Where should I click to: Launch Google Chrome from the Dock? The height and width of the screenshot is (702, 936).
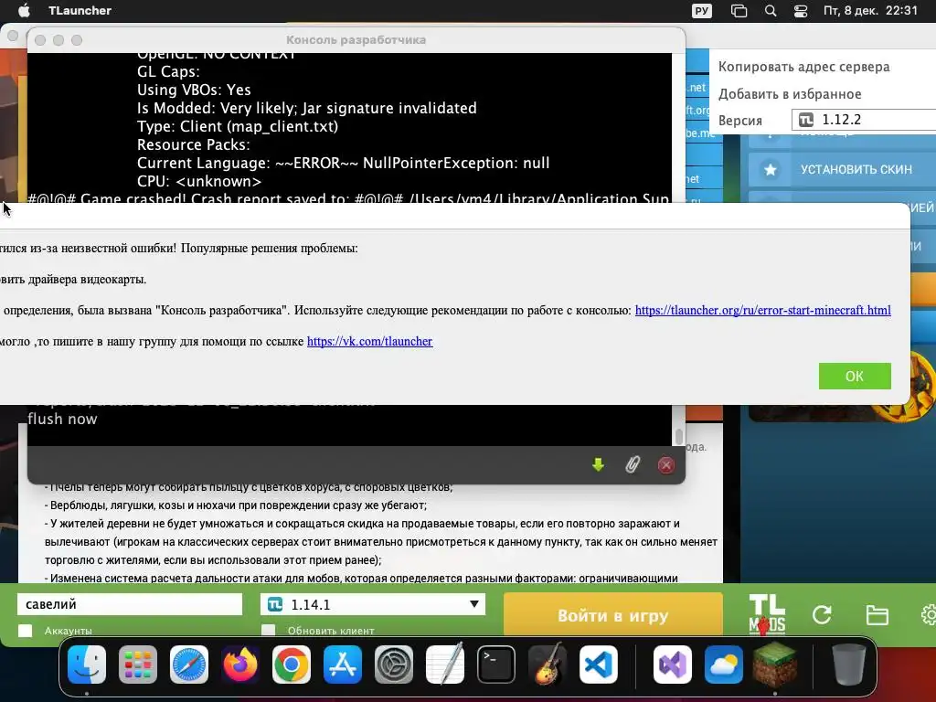[292, 664]
